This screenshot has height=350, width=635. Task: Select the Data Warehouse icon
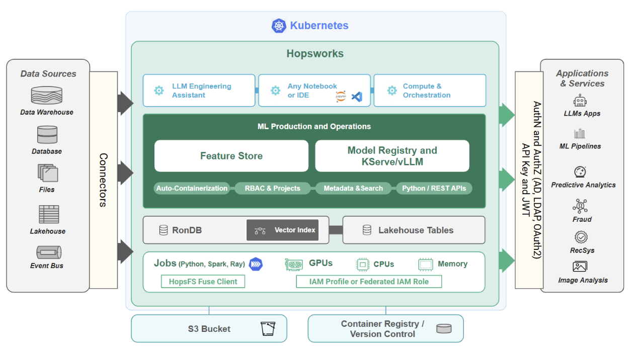(x=47, y=96)
